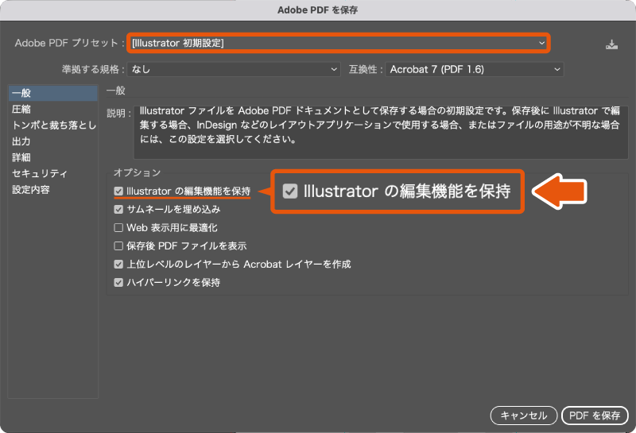636x433 pixels.
Task: Toggle Acrobat レイヤーを作成 checkbox
Action: point(118,265)
